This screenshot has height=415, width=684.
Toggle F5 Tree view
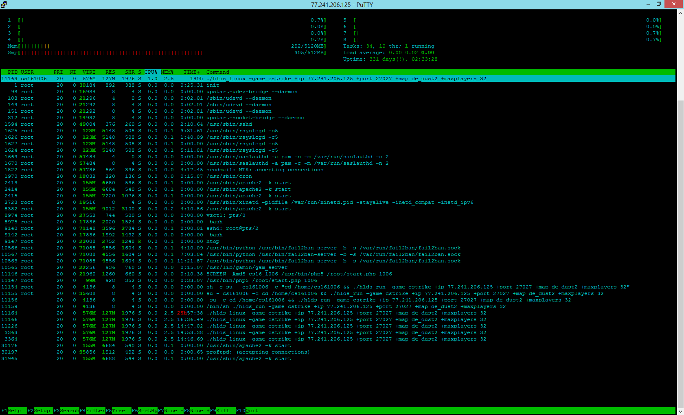pos(118,411)
